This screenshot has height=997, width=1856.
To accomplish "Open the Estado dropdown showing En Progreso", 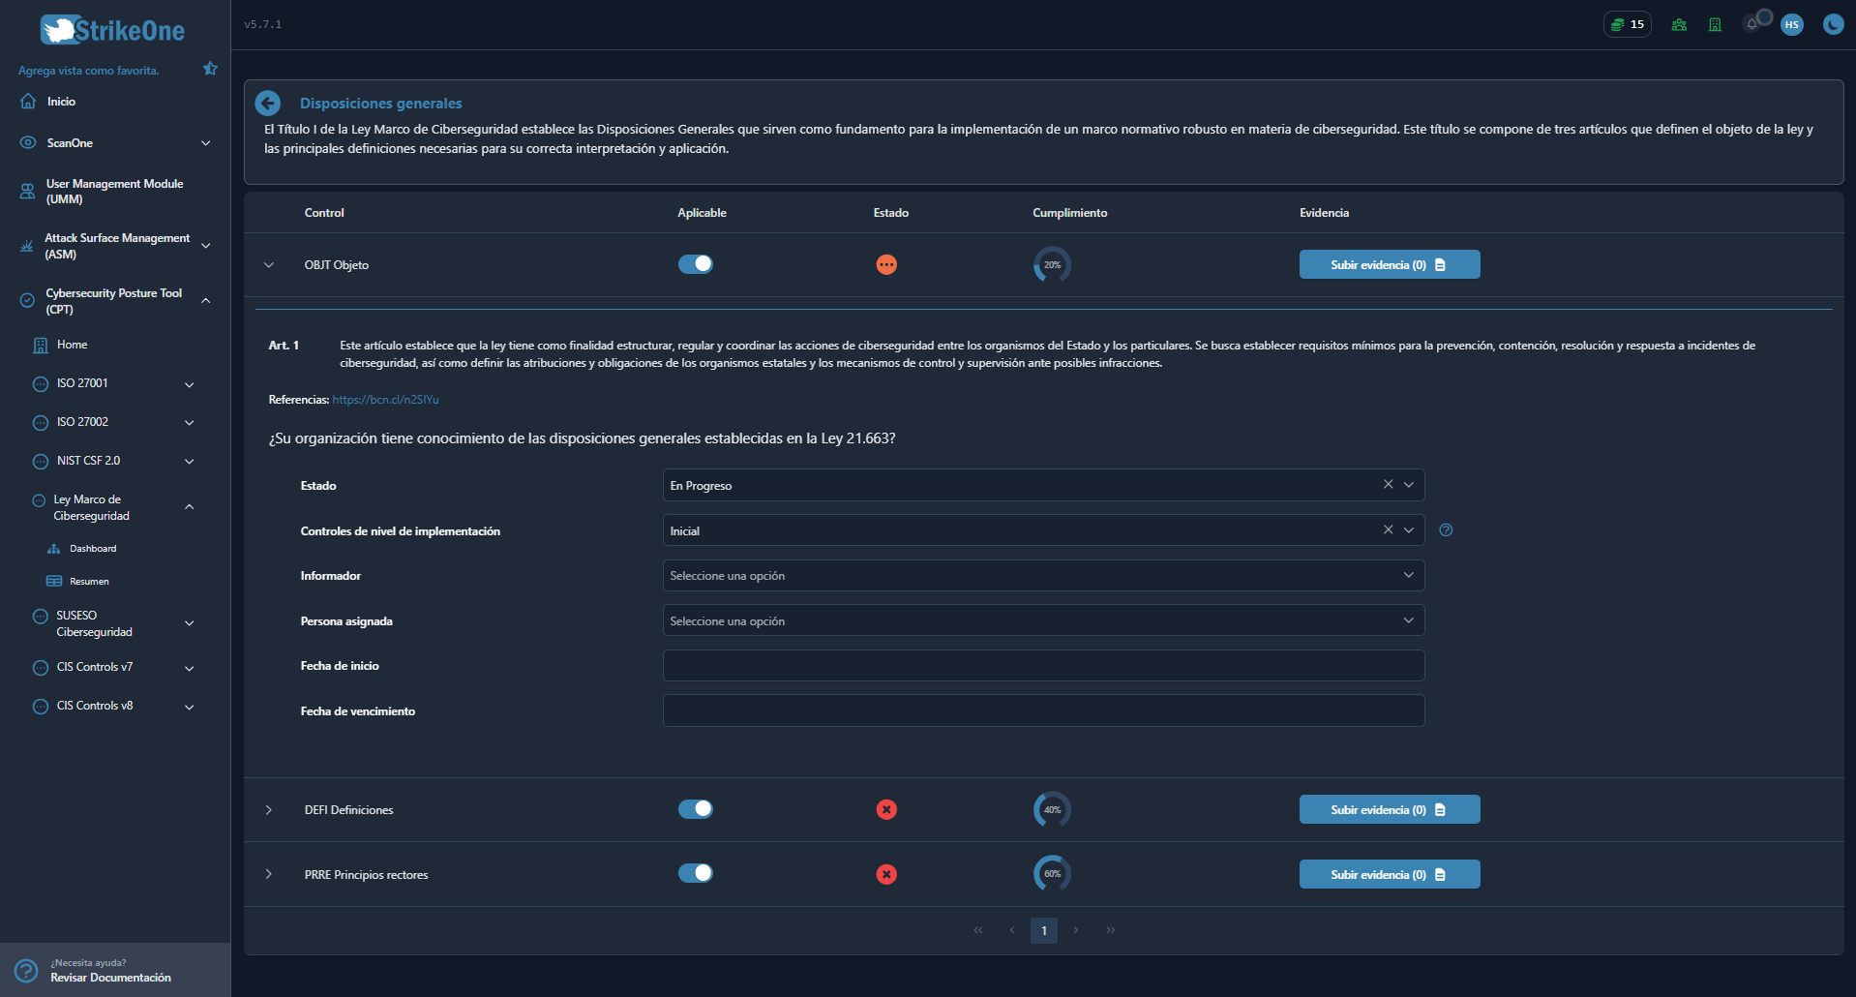I will click(1043, 485).
